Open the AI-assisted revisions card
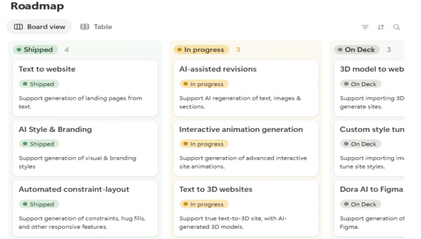 tap(246, 88)
